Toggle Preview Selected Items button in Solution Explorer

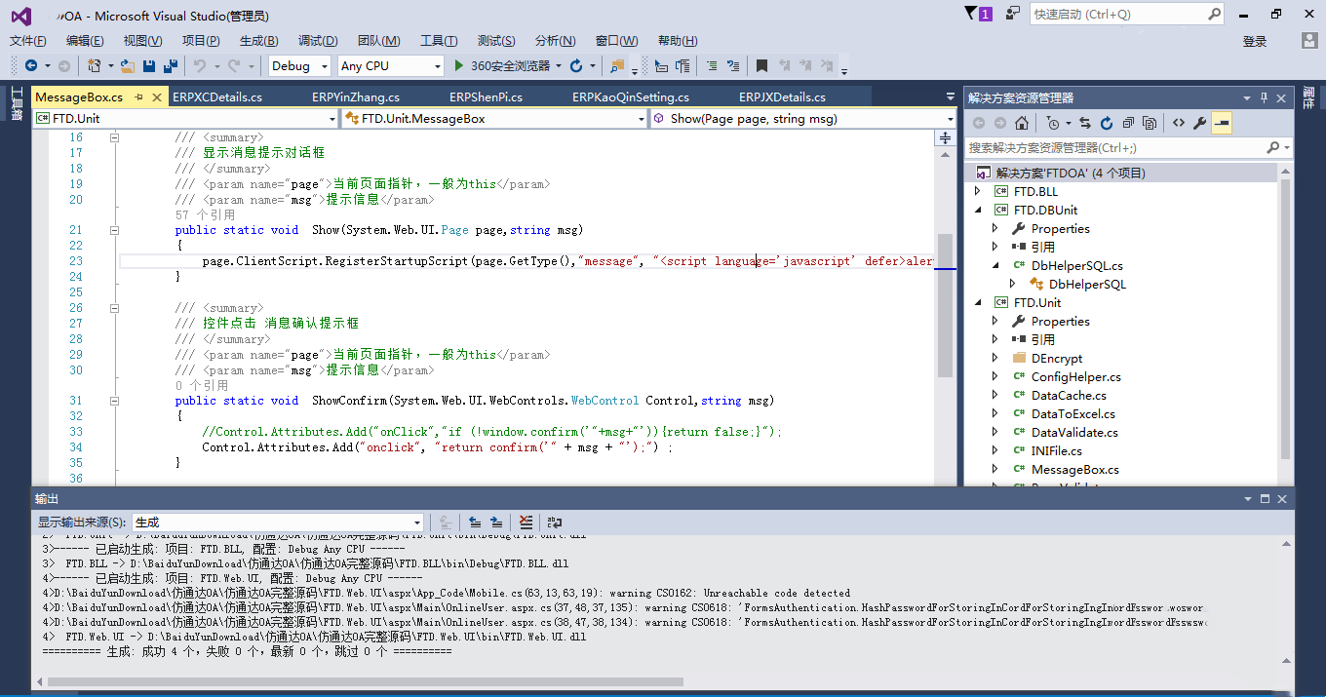tap(1222, 123)
